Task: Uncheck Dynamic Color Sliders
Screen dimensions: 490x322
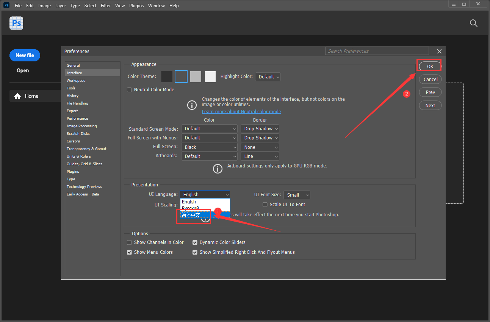Action: 195,242
